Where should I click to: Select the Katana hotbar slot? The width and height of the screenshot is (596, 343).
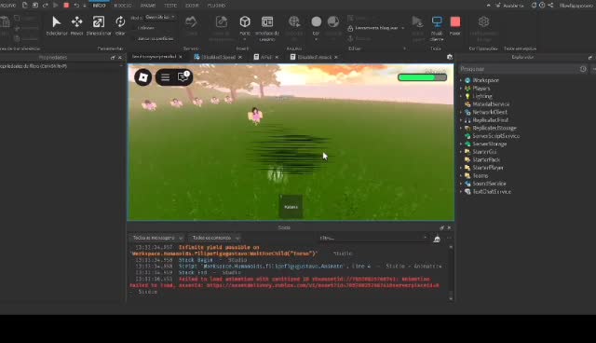click(x=291, y=207)
